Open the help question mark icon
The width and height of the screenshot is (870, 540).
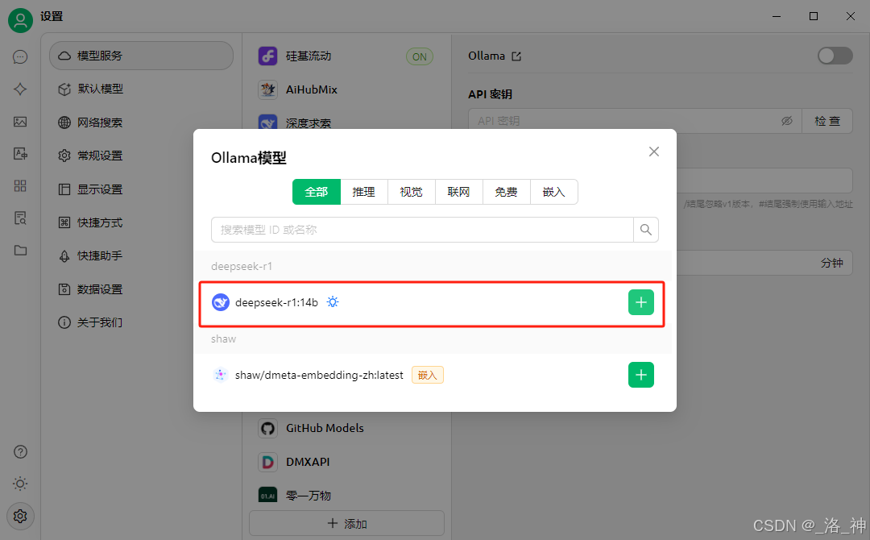[20, 452]
